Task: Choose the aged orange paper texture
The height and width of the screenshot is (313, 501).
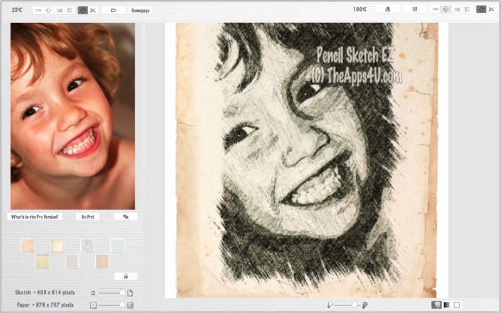Action: pos(28,246)
